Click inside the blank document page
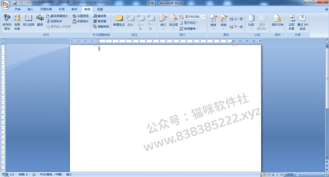329x177 pixels. (x=165, y=108)
